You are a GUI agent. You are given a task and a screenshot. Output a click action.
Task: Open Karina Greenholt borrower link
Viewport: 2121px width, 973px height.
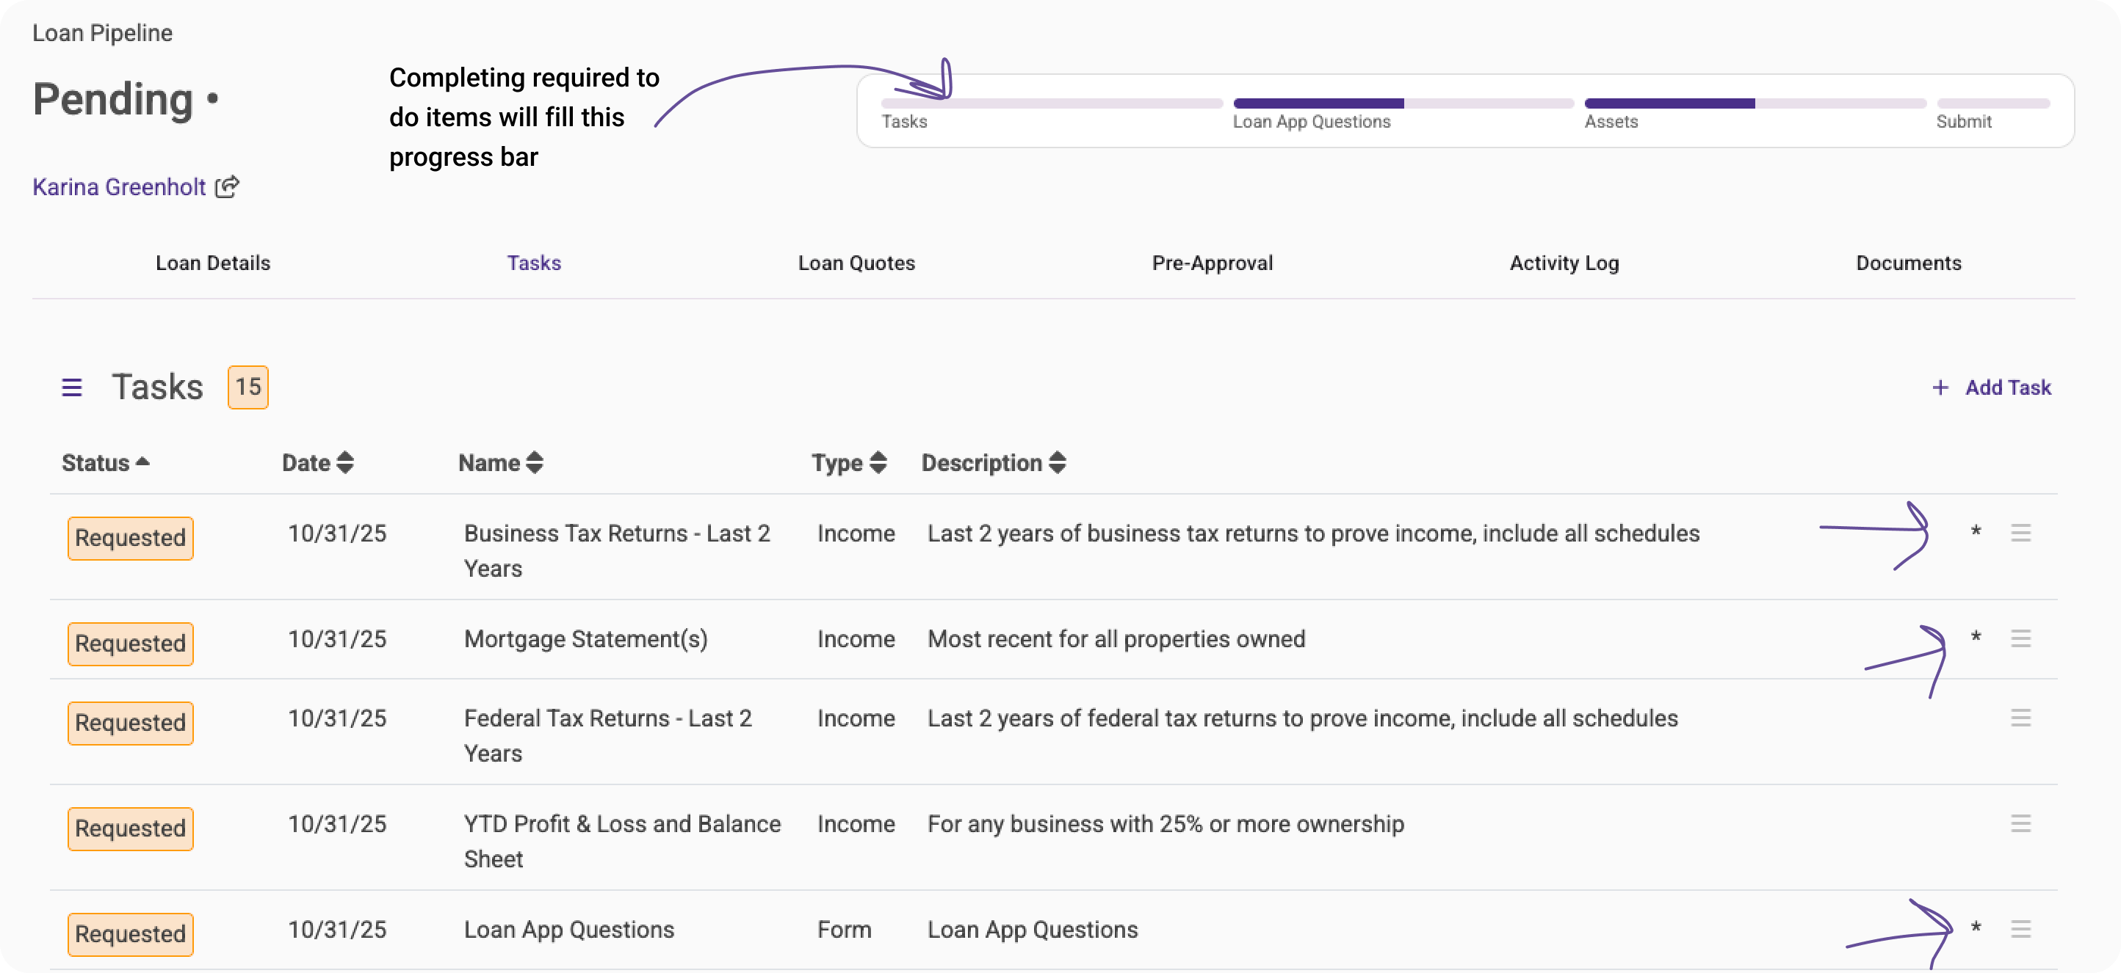[120, 188]
